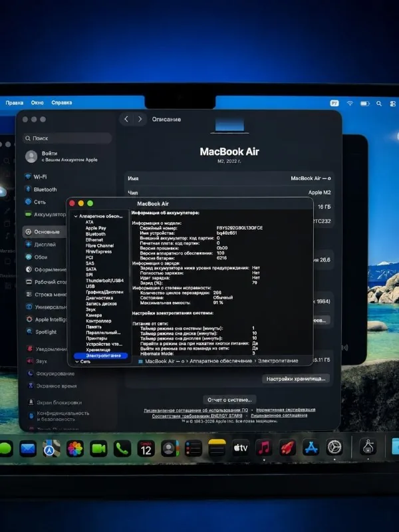Click Отчет о системе button
Screen dimensions: 399x532
click(x=229, y=400)
